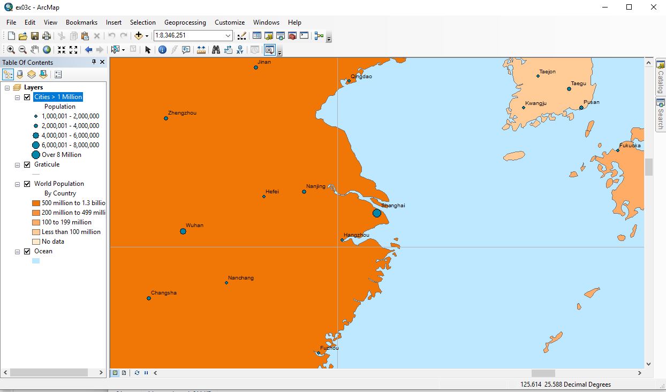This screenshot has width=666, height=392.
Task: Create a new map document
Action: 11,36
